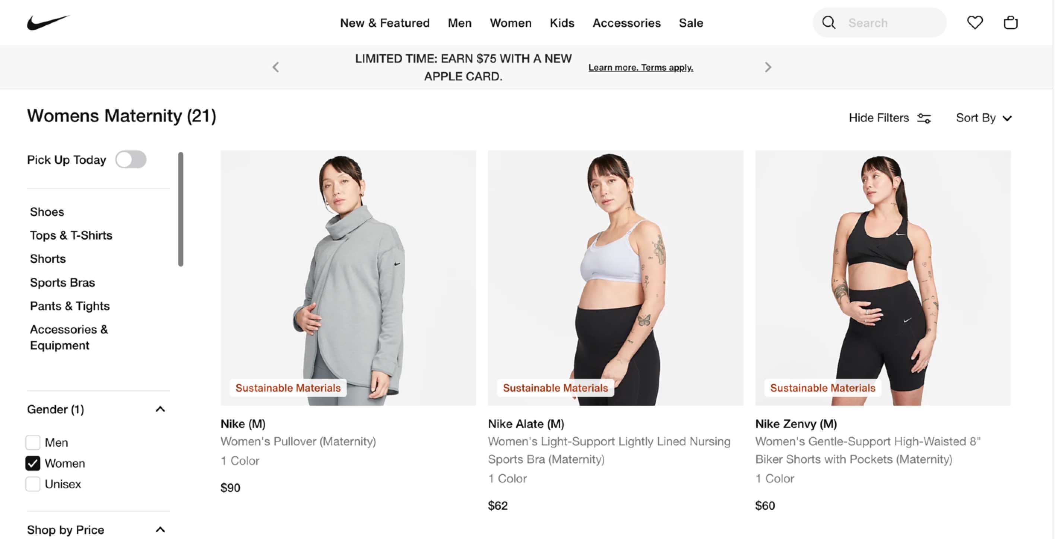Open the shopping bag icon
This screenshot has width=1055, height=539.
(x=1010, y=22)
